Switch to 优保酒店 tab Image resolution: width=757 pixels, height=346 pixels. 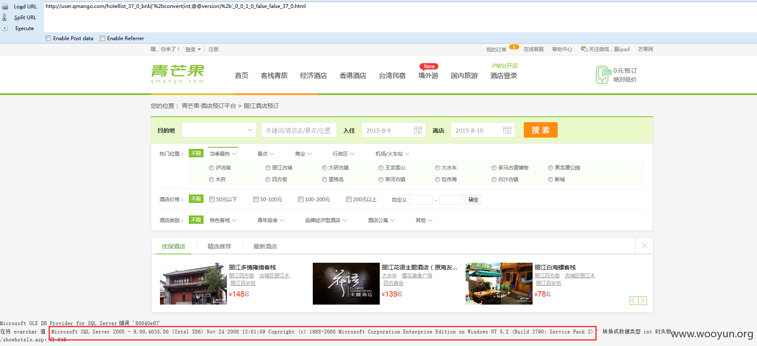pyautogui.click(x=174, y=246)
